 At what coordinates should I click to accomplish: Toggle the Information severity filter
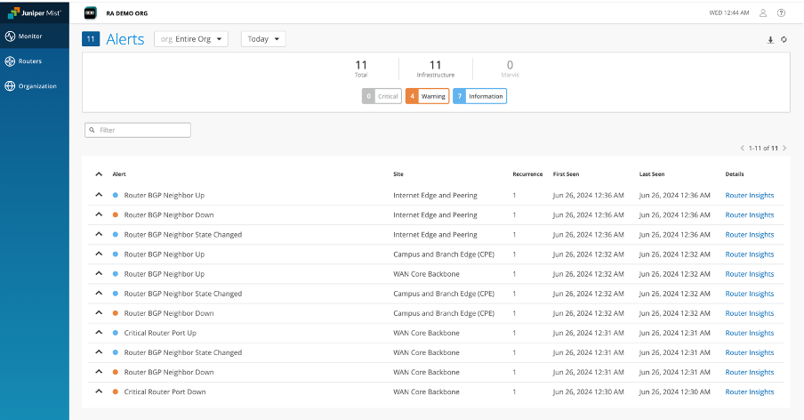tap(479, 96)
